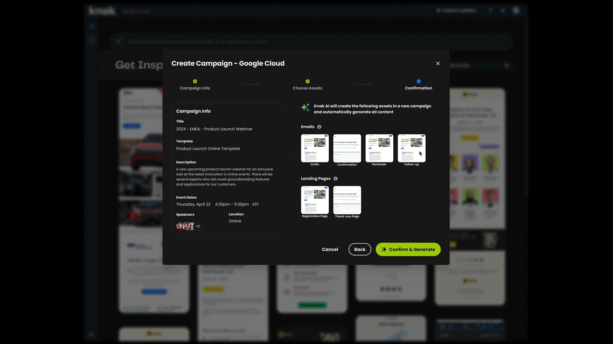Click the Cancel button
The height and width of the screenshot is (344, 613).
[x=330, y=249]
